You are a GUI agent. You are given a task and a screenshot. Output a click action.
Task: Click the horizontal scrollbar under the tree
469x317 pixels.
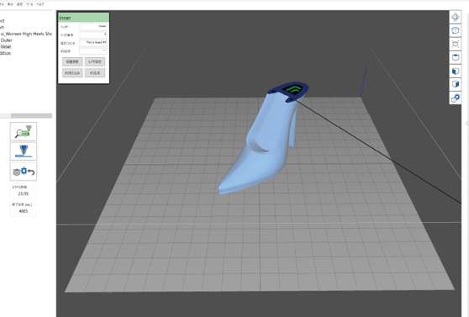(x=26, y=115)
